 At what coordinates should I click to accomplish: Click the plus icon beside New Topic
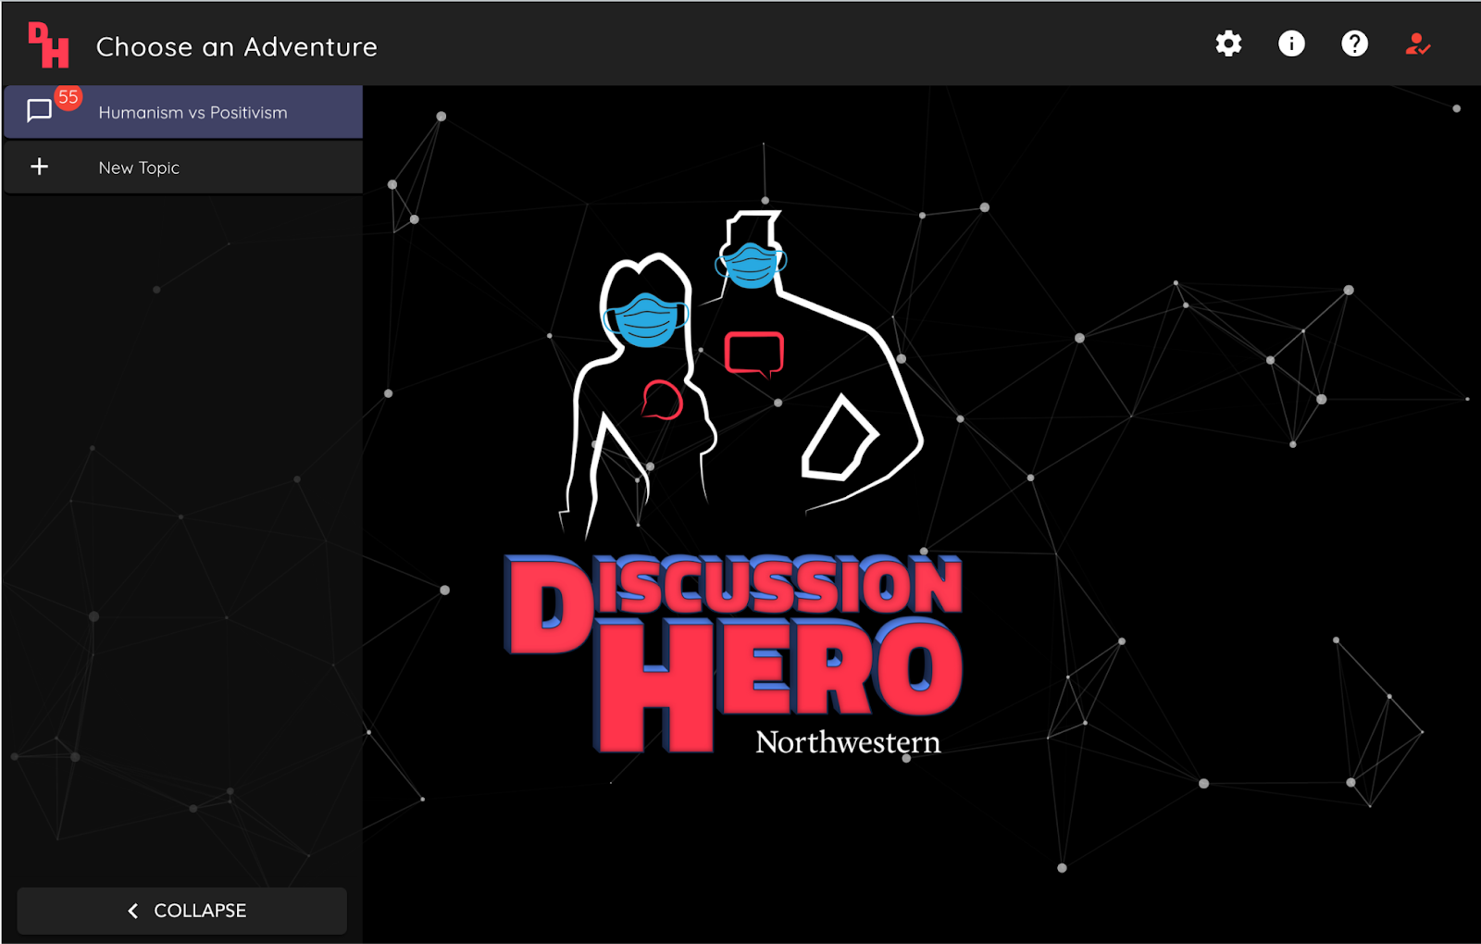click(39, 167)
